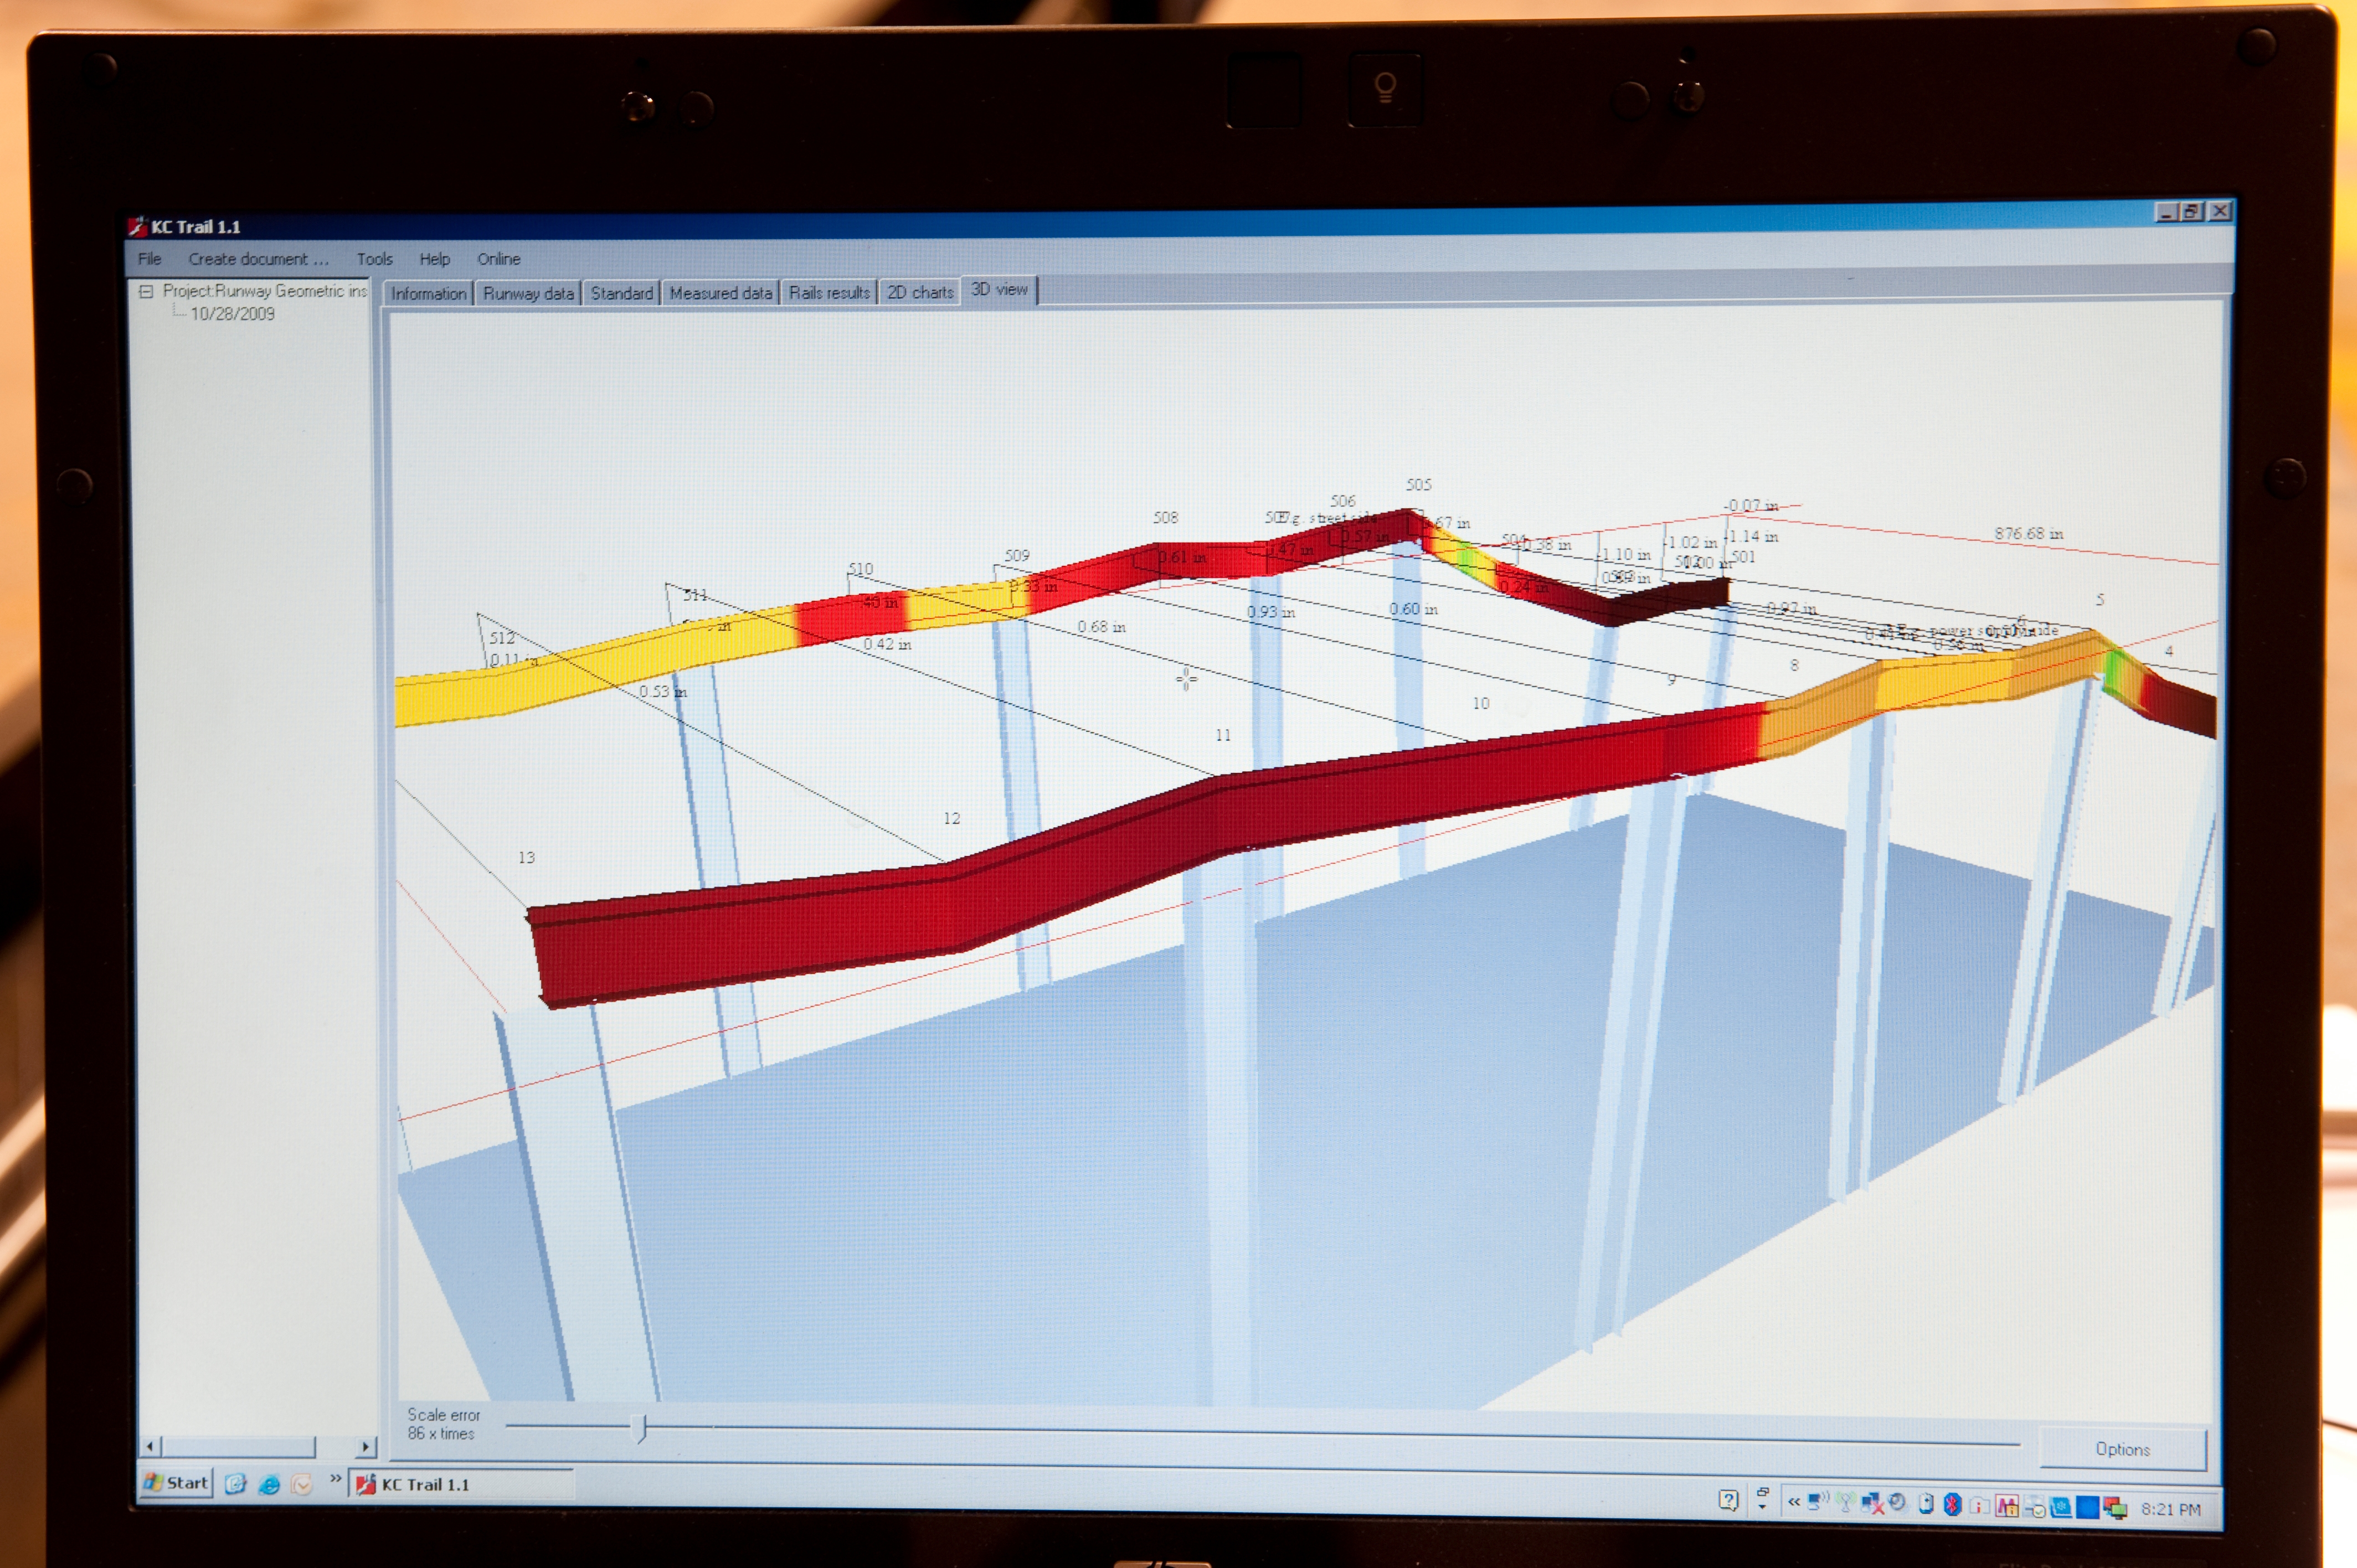This screenshot has width=2357, height=1568.
Task: Switch to the 2D charts tab
Action: click(920, 292)
